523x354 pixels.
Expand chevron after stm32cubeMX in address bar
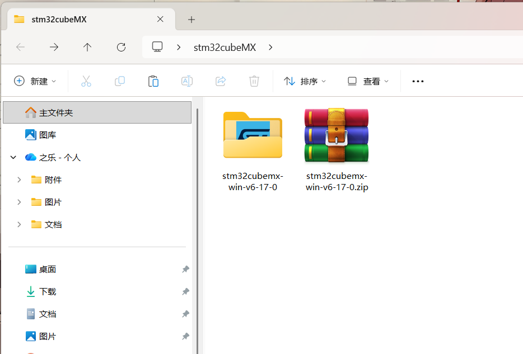[270, 48]
